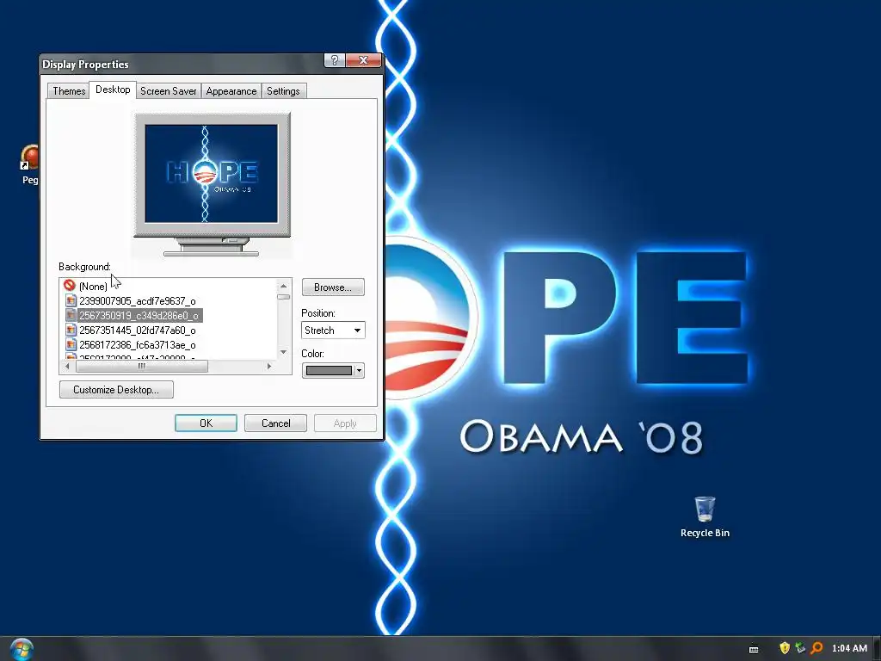Click the Apply button
This screenshot has height=661, width=881.
coord(345,423)
